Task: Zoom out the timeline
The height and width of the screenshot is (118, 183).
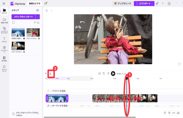Action: 165,113
